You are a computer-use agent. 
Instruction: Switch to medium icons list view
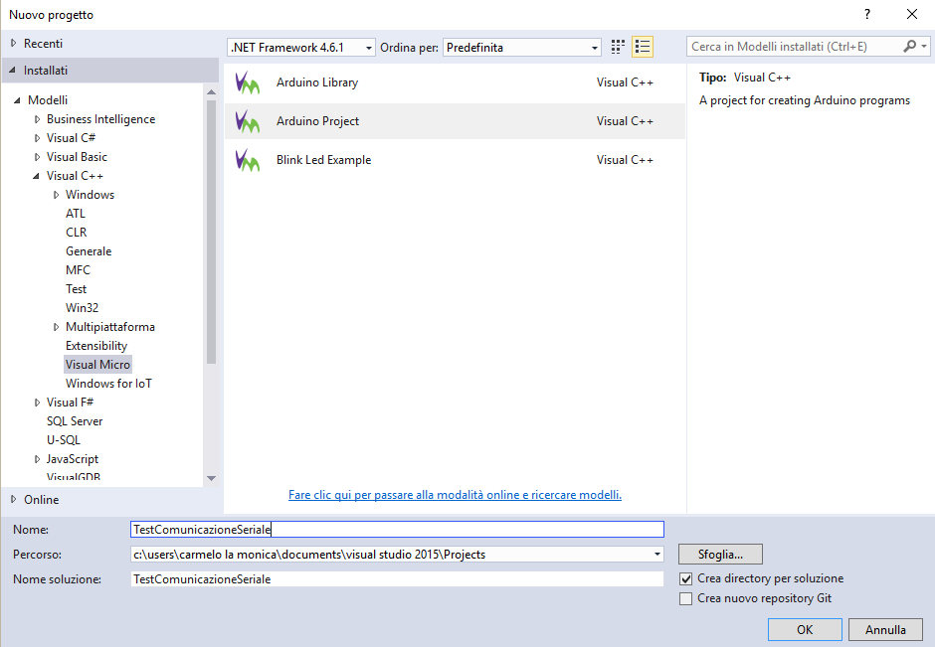643,47
